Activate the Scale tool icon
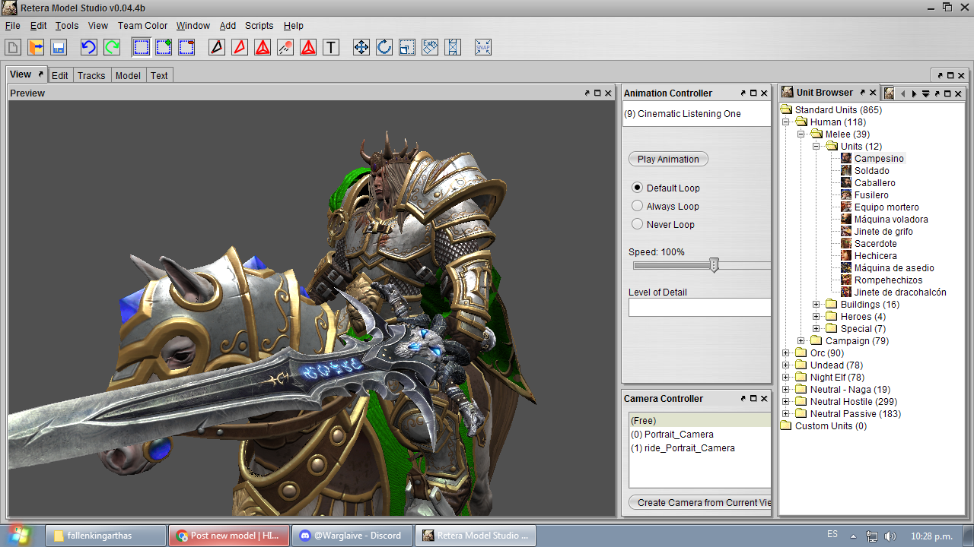The height and width of the screenshot is (547, 974). pos(407,47)
